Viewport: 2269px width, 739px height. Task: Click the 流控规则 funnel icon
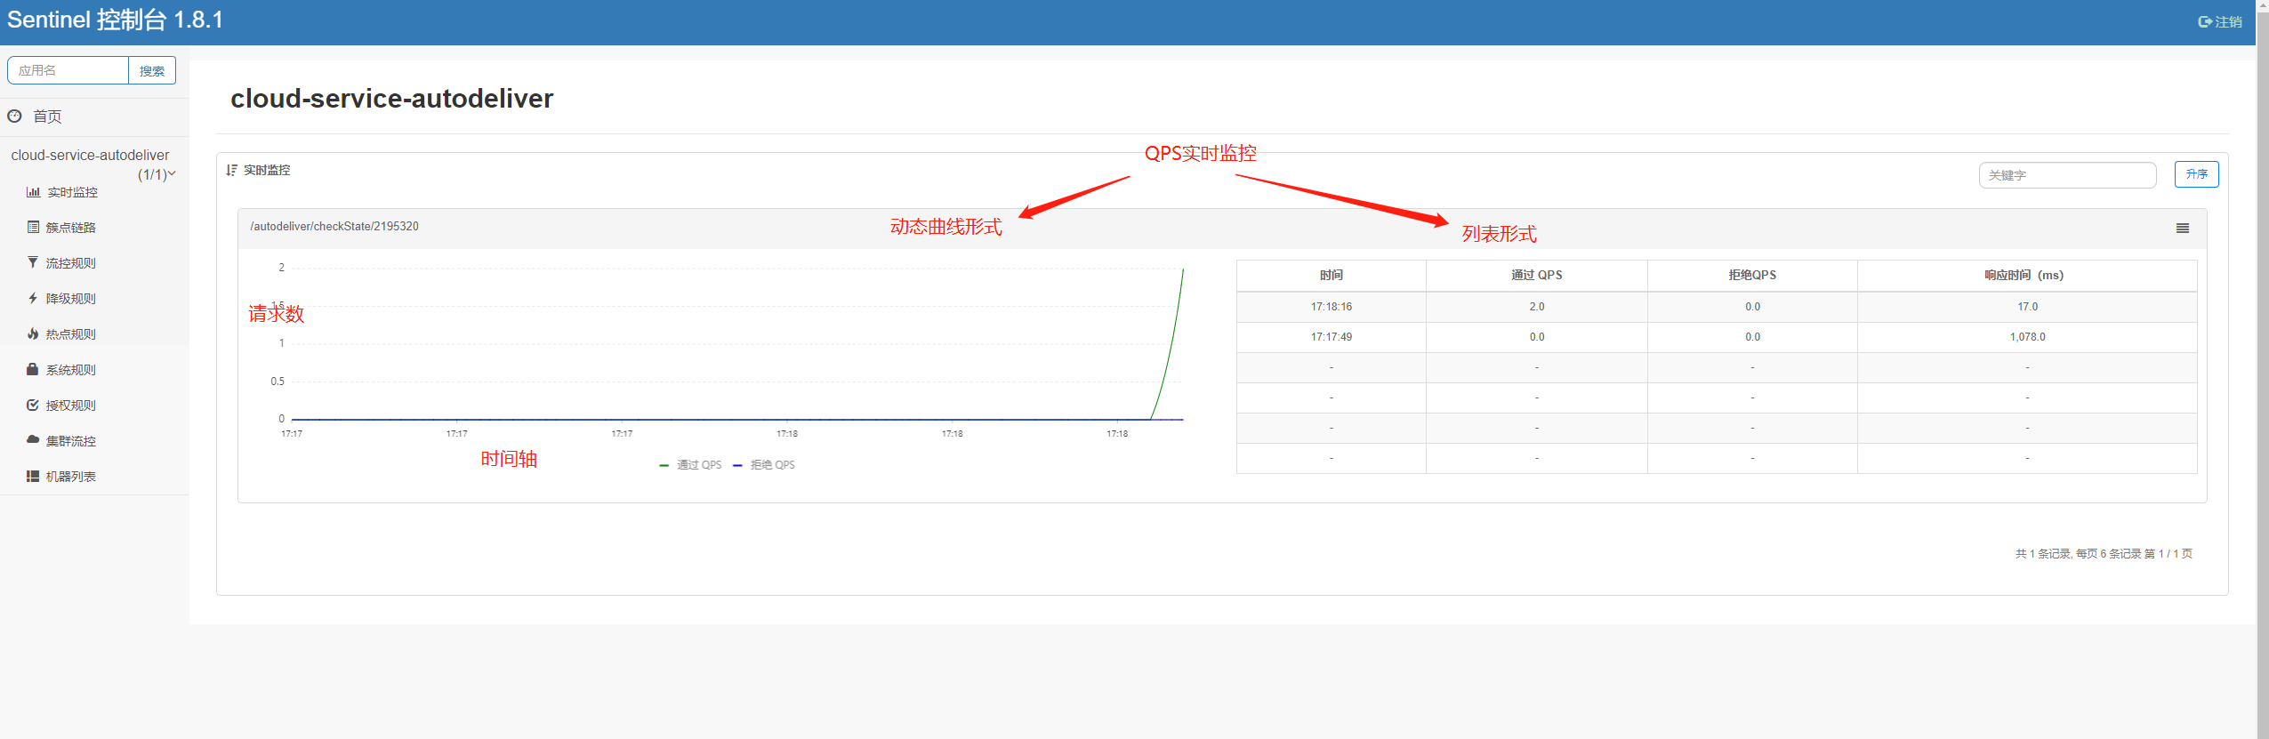coord(33,262)
